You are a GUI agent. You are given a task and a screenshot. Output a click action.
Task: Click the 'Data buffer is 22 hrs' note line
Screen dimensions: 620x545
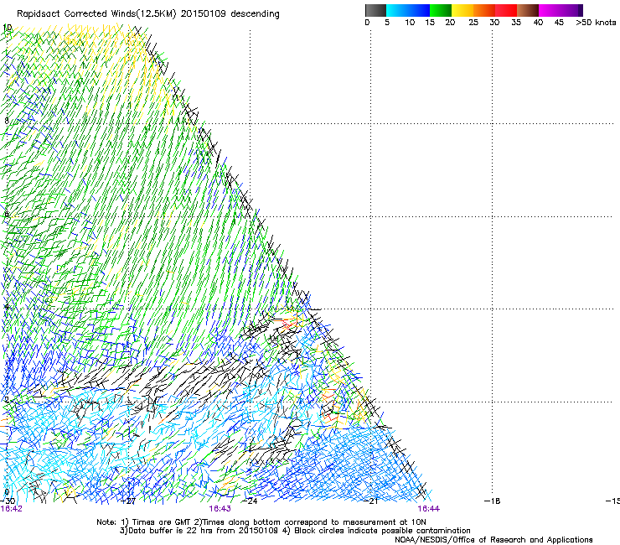click(295, 531)
